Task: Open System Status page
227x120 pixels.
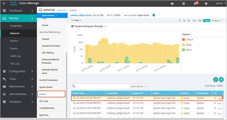Action: click(46, 87)
